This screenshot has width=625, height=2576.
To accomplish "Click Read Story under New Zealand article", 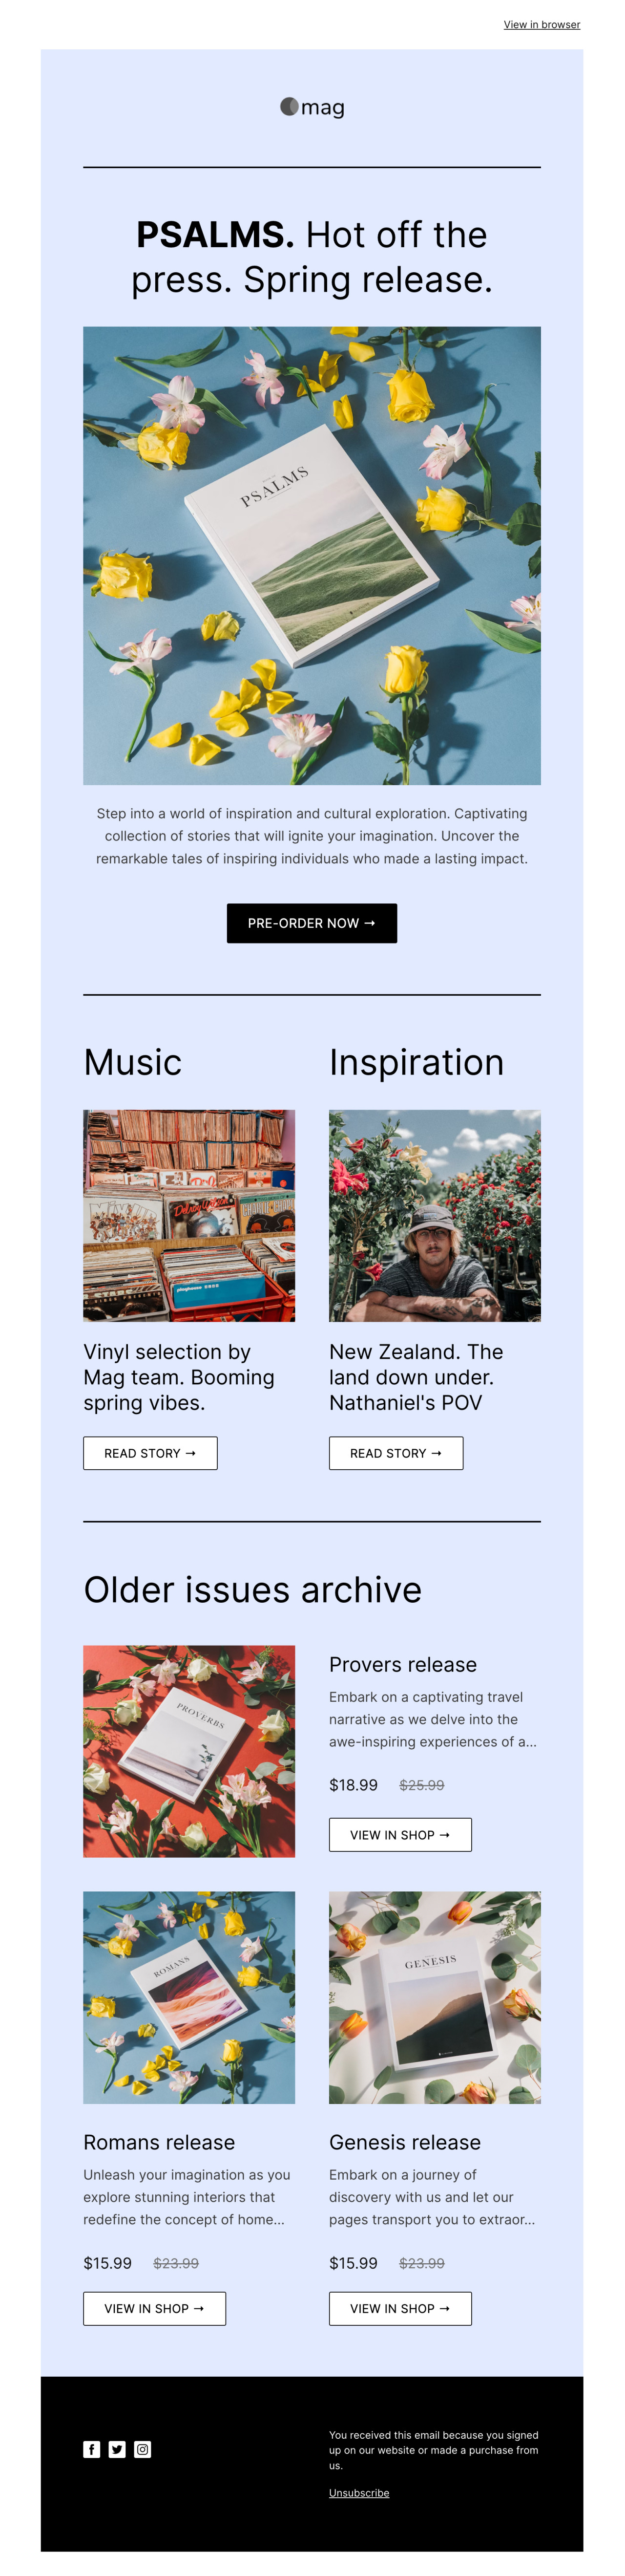I will [396, 1453].
